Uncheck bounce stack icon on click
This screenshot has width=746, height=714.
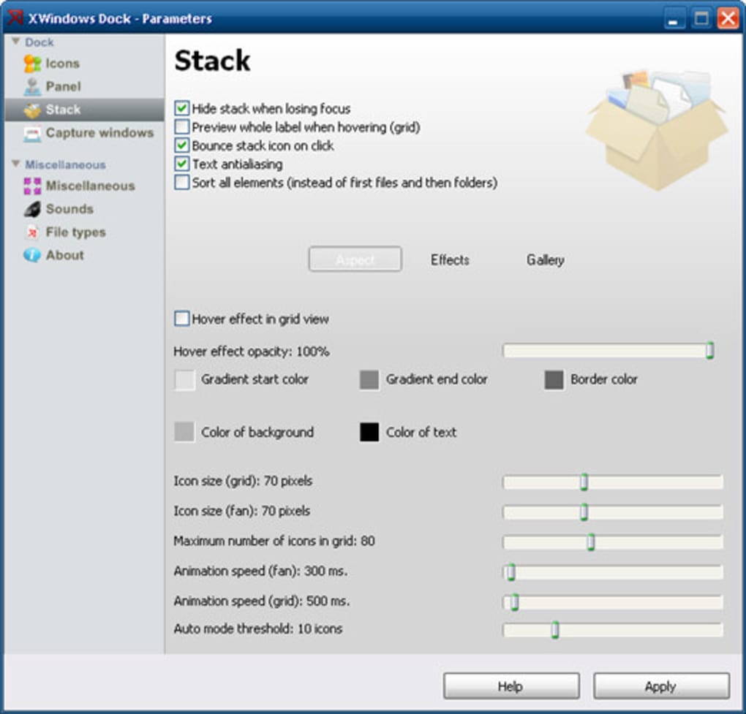pyautogui.click(x=180, y=145)
